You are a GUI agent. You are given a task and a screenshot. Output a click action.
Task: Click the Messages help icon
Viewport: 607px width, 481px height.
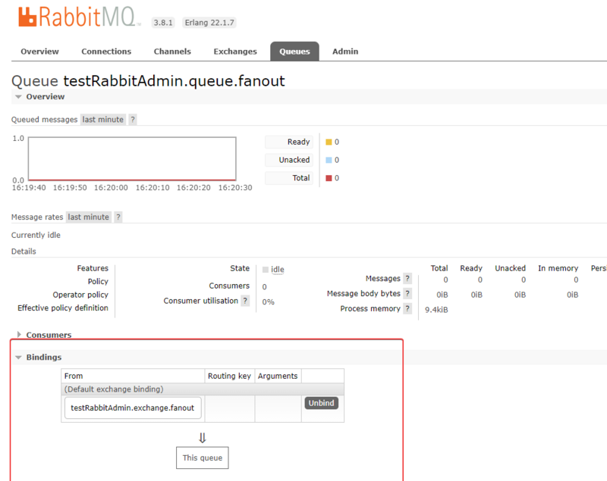click(407, 279)
